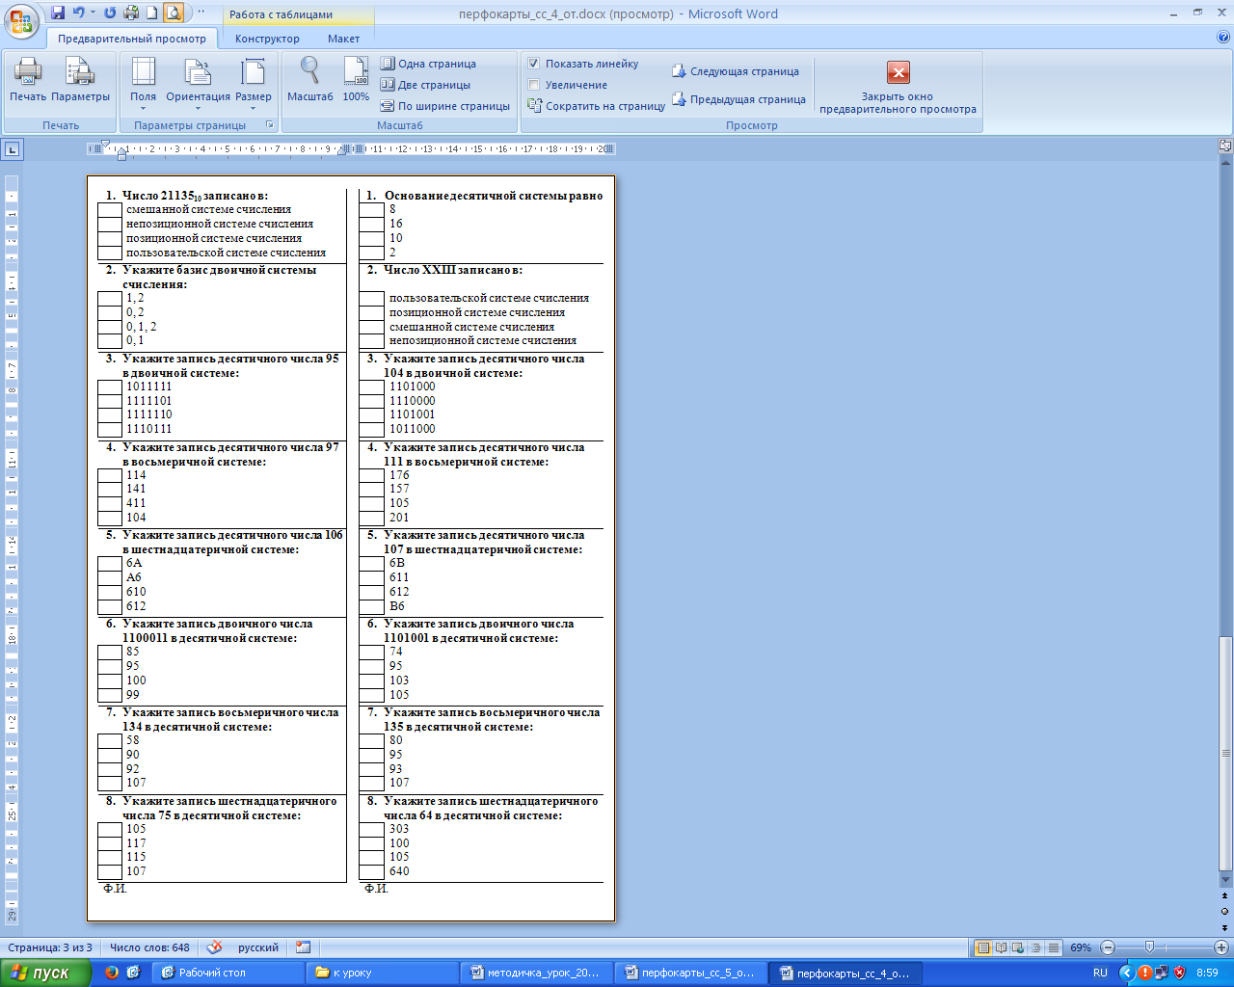Click the spell check status icon
The width and height of the screenshot is (1234, 987).
pos(214,947)
